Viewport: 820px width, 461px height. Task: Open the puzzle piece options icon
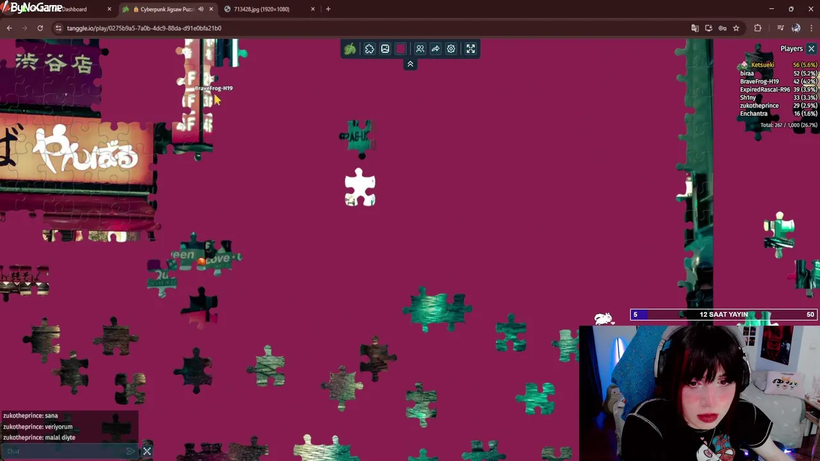(370, 49)
